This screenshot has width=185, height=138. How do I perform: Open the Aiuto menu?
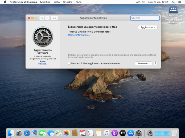78,2
